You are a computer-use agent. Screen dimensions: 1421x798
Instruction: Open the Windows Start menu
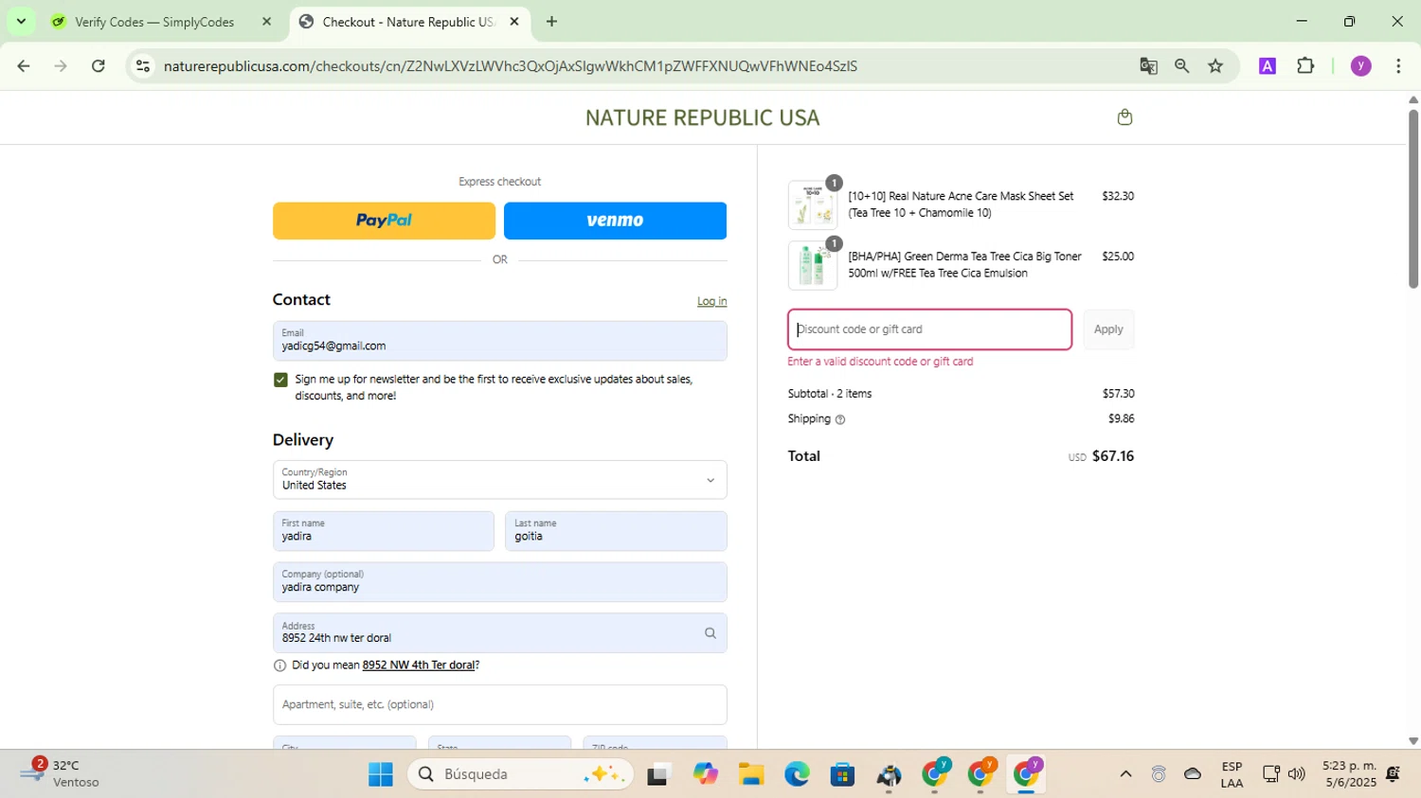(380, 774)
